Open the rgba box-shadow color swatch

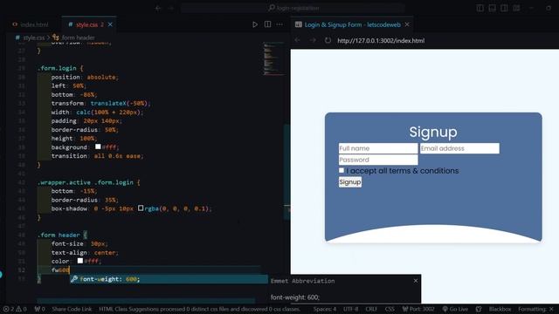(141, 208)
